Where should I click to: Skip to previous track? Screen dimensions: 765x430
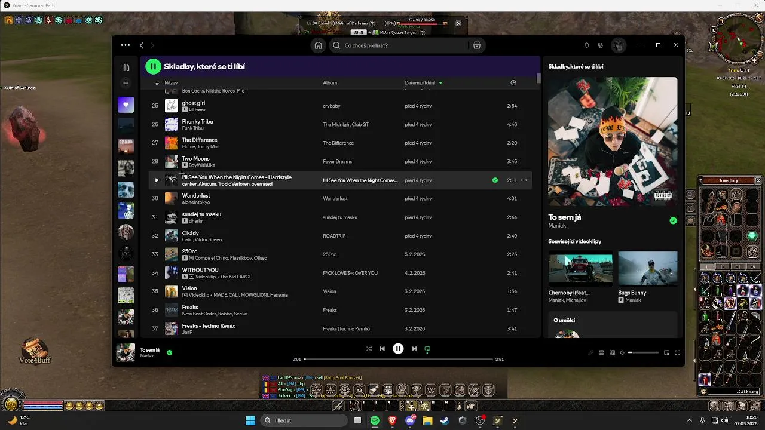[x=382, y=349]
